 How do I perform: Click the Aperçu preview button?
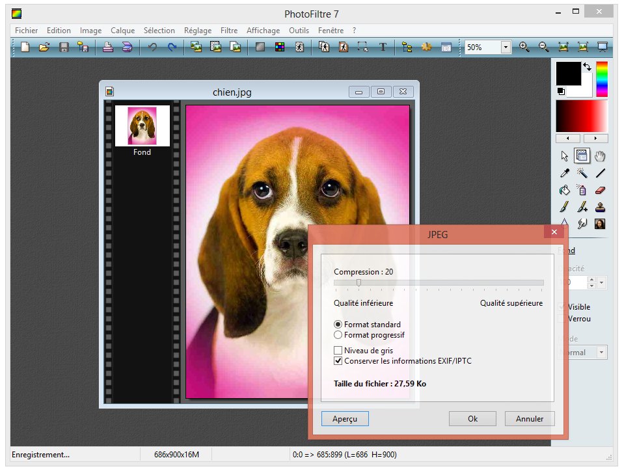point(345,419)
